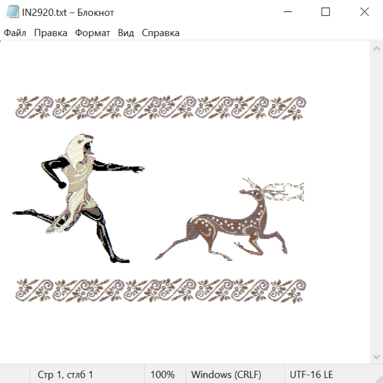Open the Вид menu
The image size is (383, 383).
126,33
